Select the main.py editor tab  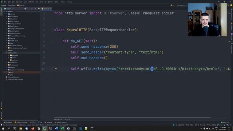46,9
